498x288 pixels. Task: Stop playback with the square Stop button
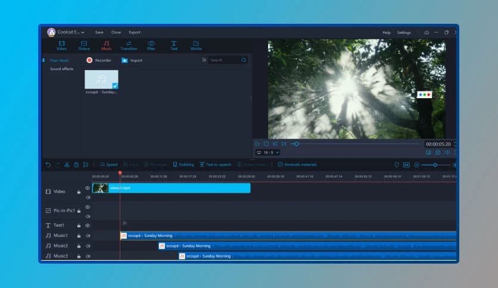(x=266, y=144)
